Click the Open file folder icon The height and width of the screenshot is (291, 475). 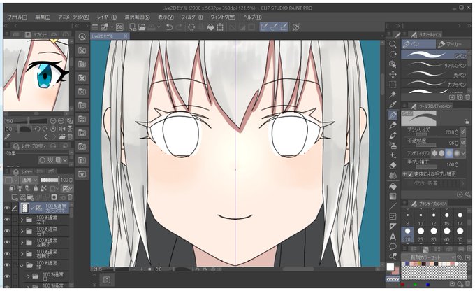[x=142, y=27]
